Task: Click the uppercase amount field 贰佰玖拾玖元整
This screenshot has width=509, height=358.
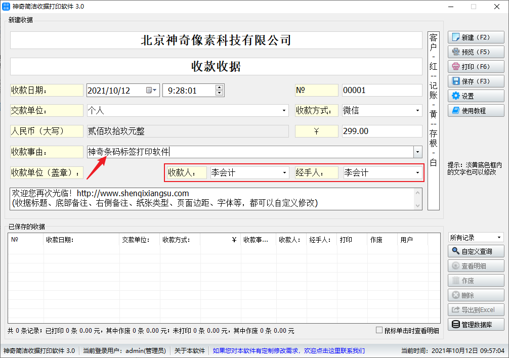Action: point(188,131)
